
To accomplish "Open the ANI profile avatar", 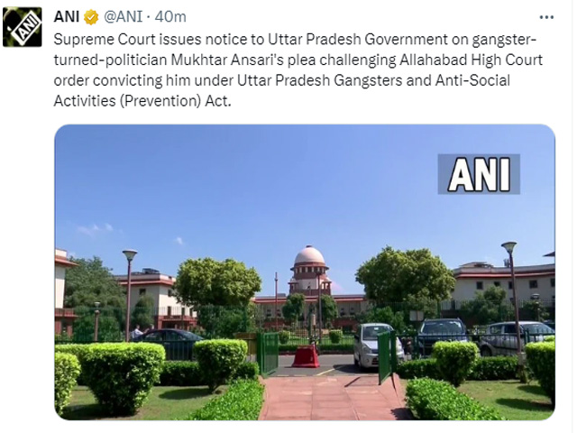I will (22, 27).
